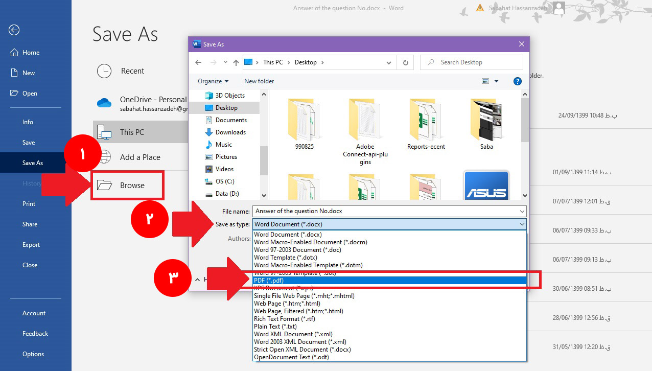
Task: Select Downloads in the navigation tree
Action: [x=230, y=132]
